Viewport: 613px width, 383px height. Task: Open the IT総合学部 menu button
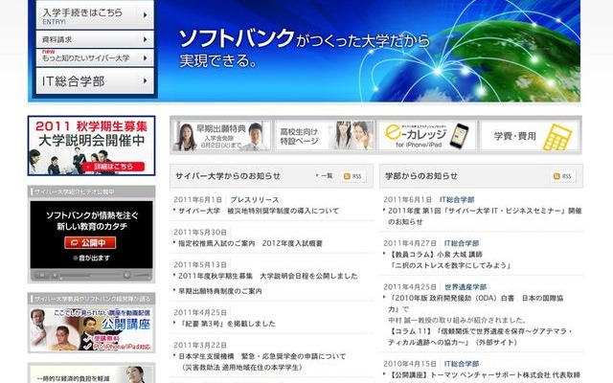coord(95,80)
